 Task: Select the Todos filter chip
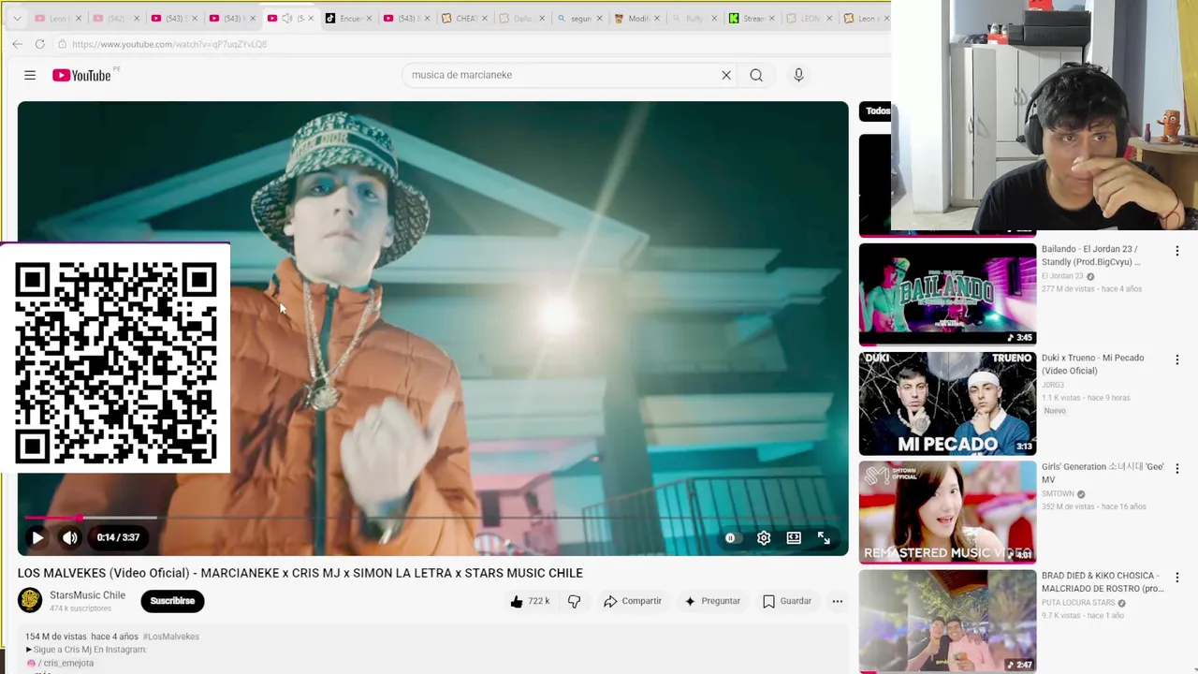click(876, 111)
